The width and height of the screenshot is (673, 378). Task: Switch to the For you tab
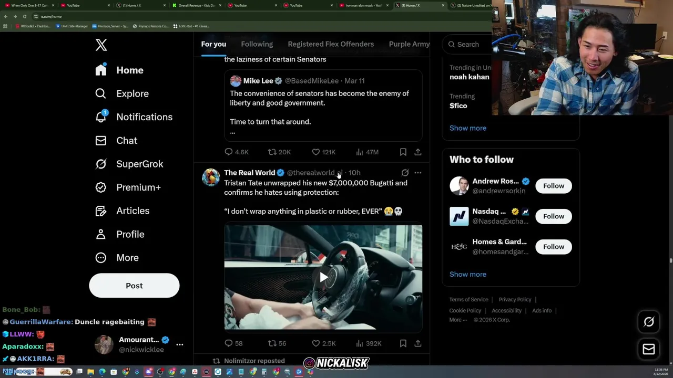(x=213, y=44)
